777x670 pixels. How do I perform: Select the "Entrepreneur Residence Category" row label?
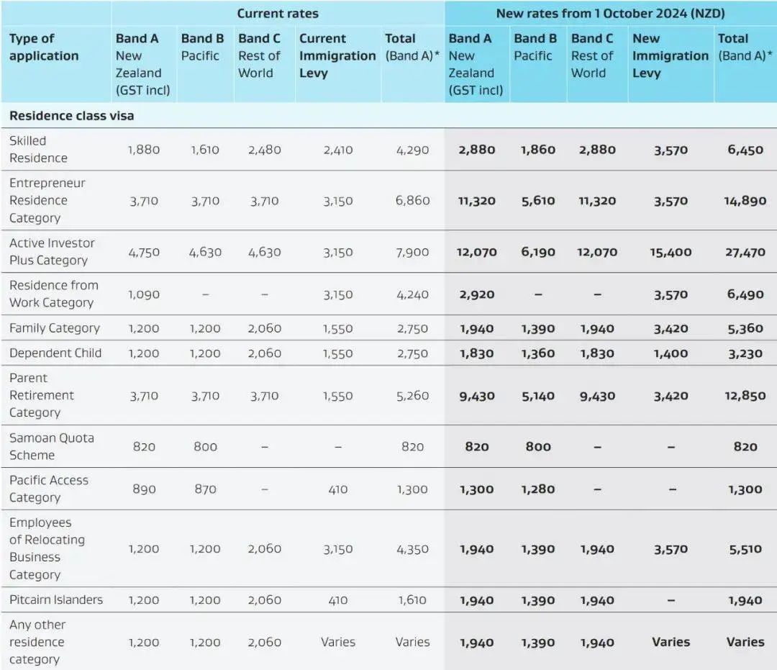[x=47, y=201]
